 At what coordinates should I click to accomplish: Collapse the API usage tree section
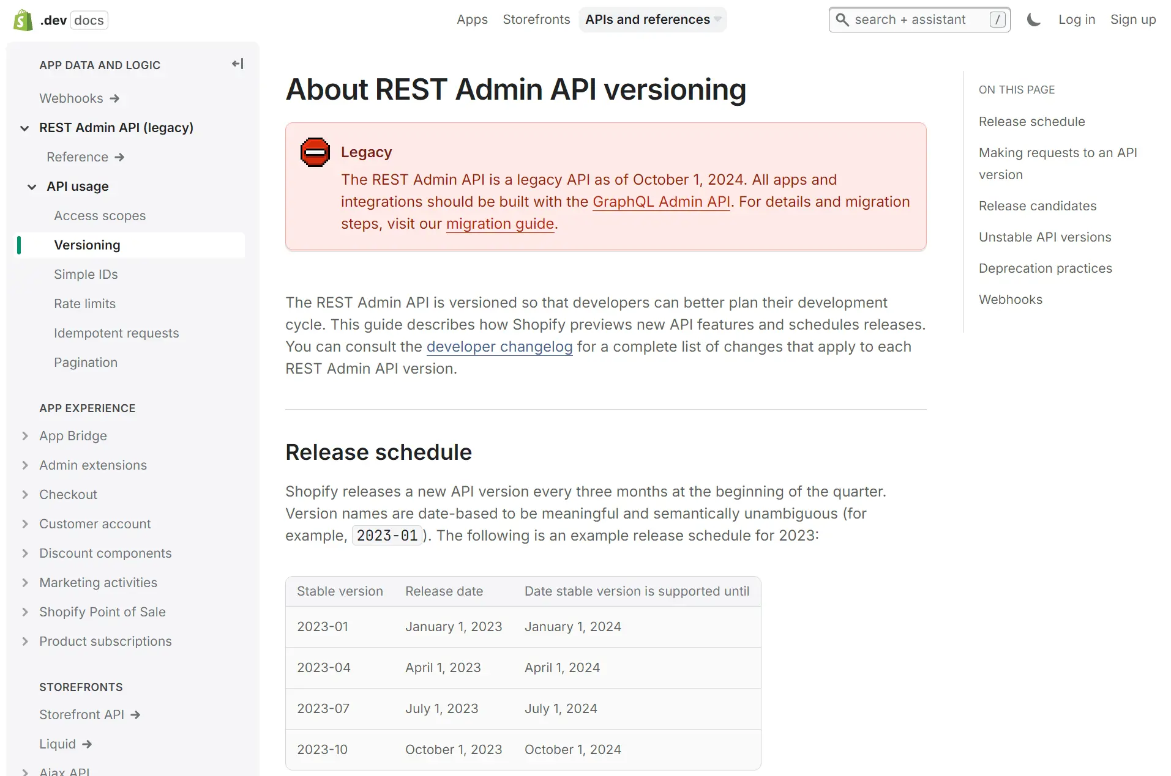point(32,187)
